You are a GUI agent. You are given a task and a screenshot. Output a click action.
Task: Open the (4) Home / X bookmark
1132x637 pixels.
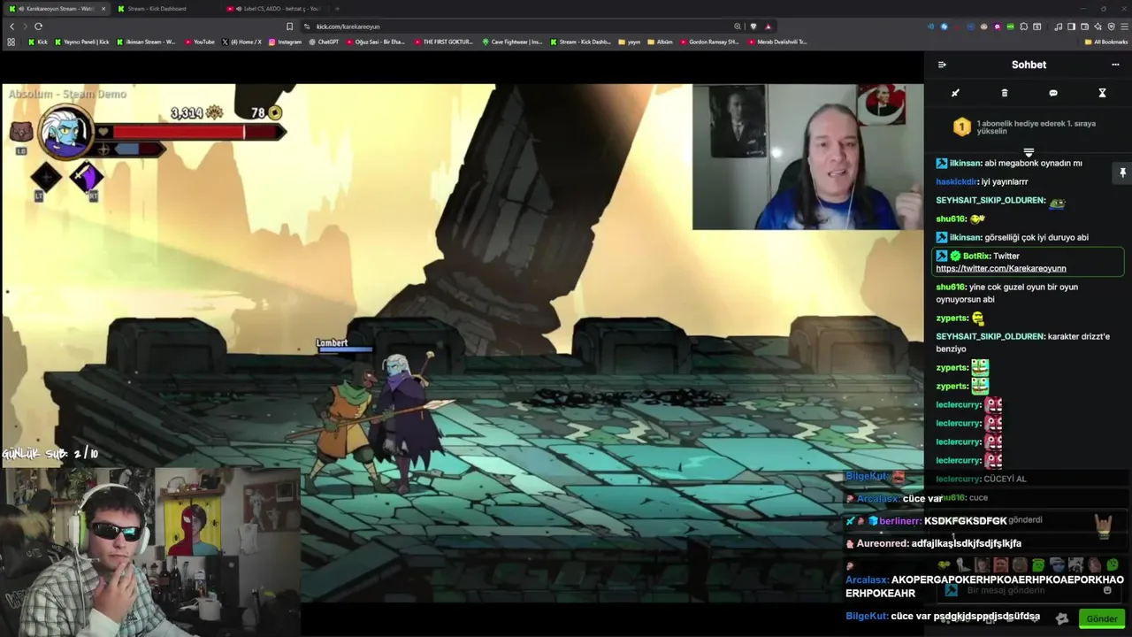[241, 42]
